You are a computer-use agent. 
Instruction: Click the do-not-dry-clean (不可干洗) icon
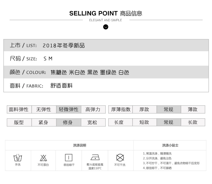[x=120, y=157]
